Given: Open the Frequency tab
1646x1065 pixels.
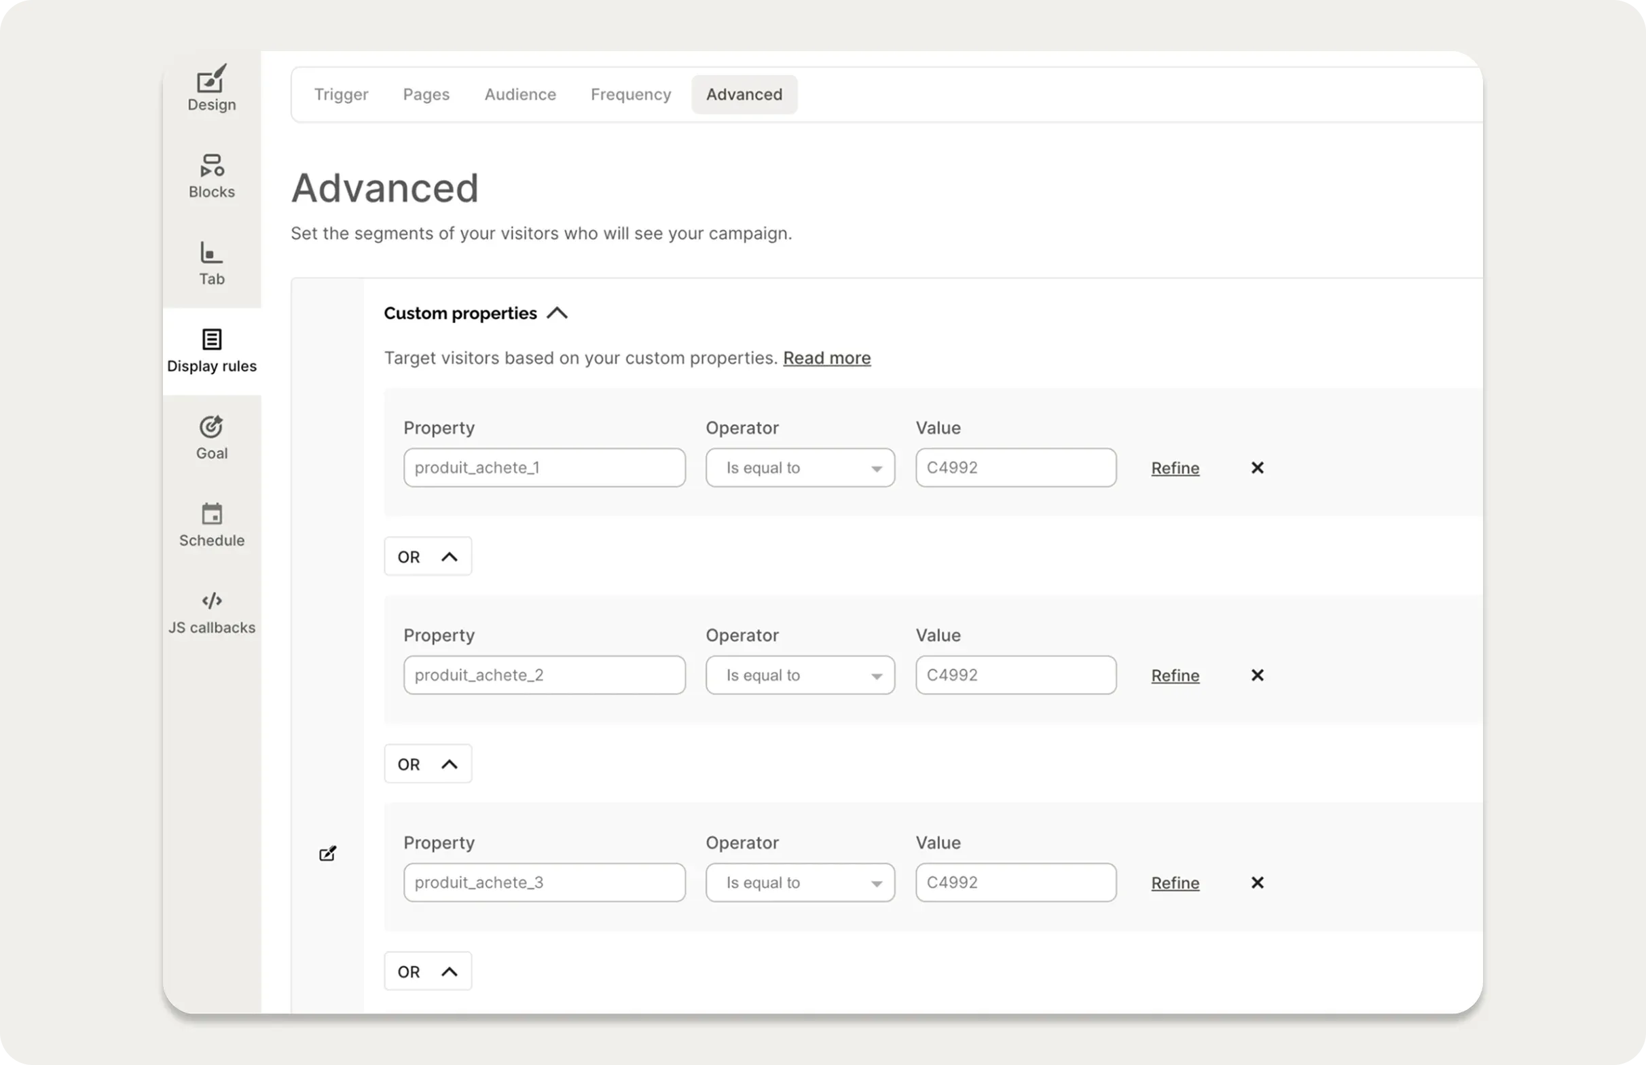Looking at the screenshot, I should tap(631, 94).
